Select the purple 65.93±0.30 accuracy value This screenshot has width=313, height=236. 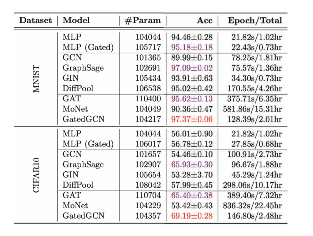click(192, 164)
